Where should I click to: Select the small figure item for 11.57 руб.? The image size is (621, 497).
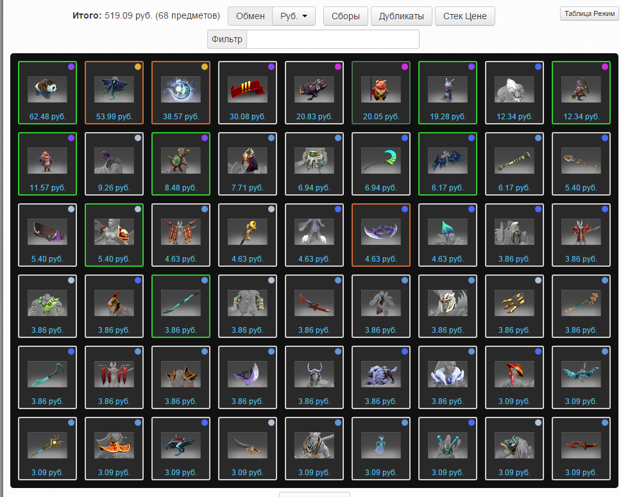click(x=47, y=164)
